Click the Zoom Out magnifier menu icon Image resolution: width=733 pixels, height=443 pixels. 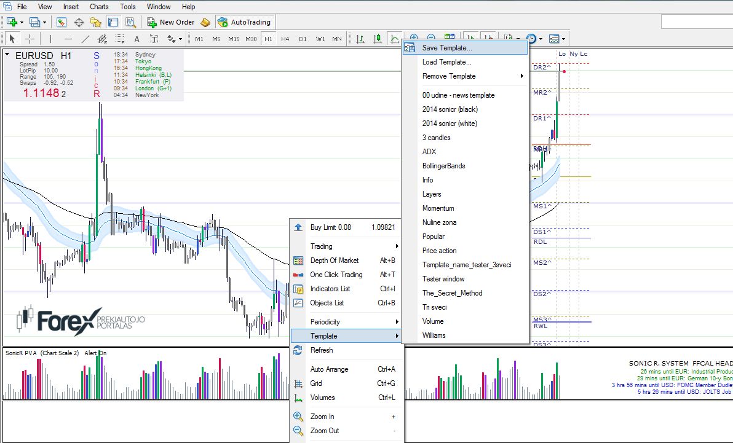[298, 430]
